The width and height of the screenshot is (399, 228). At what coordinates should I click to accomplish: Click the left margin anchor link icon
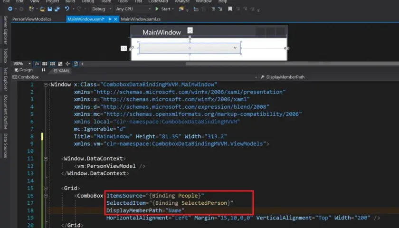click(x=131, y=48)
